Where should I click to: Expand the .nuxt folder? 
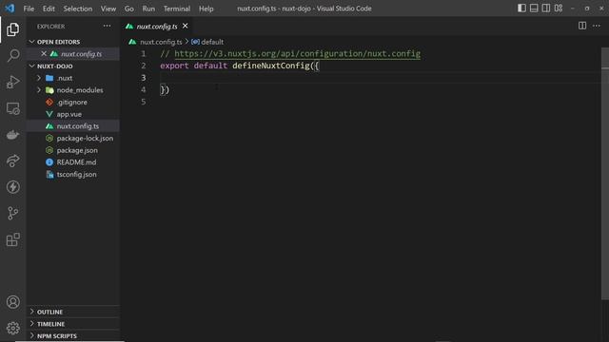point(73,78)
